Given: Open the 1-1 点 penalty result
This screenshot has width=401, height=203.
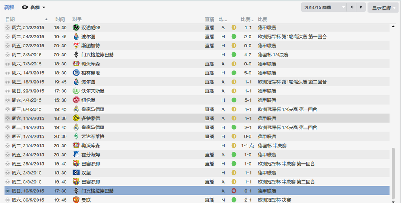Looking at the screenshot, I should click(x=247, y=145).
